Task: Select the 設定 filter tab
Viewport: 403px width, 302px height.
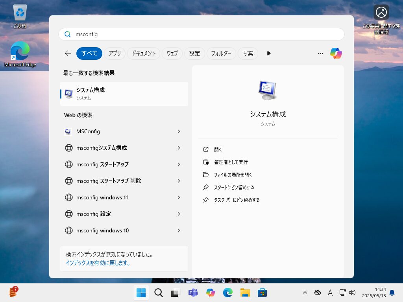Action: click(194, 53)
